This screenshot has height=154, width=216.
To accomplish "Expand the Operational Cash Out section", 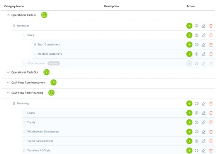I will [8, 72].
